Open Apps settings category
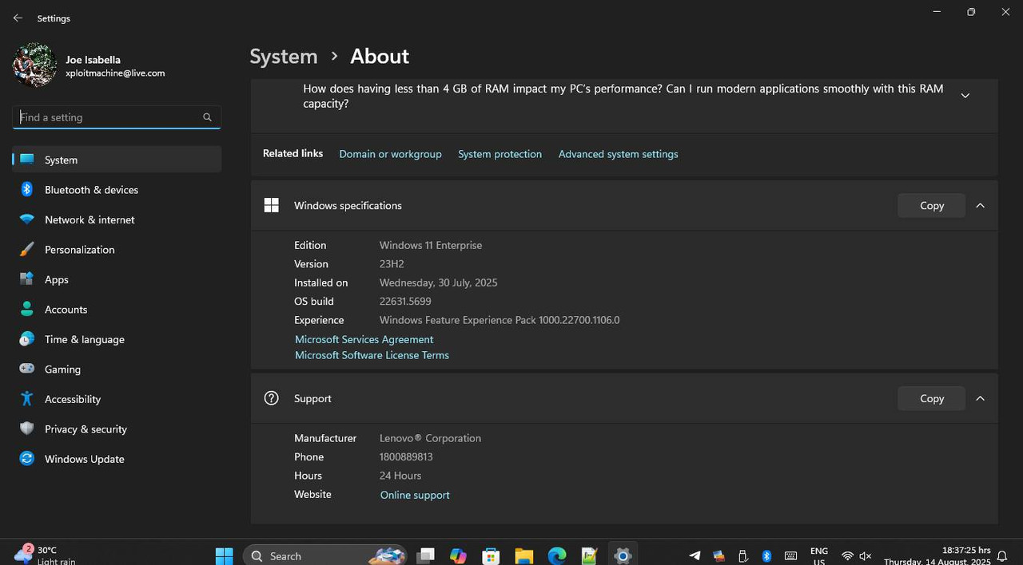The width and height of the screenshot is (1023, 565). [x=117, y=279]
